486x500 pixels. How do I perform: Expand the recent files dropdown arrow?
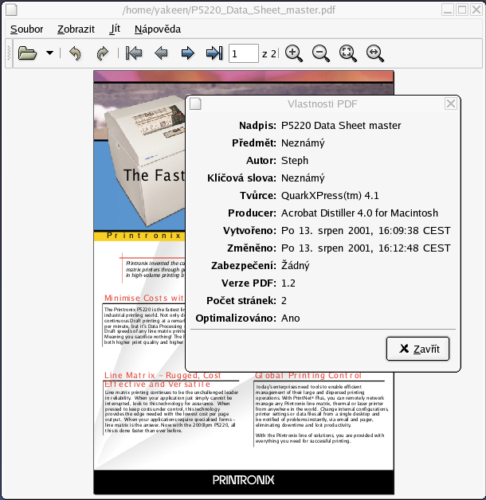49,53
